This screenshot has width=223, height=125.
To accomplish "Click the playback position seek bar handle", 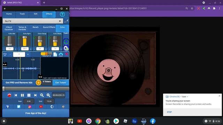I will [3, 89].
